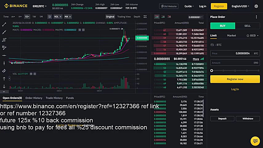
Task: Click the Price input field
Action: tap(235, 53)
